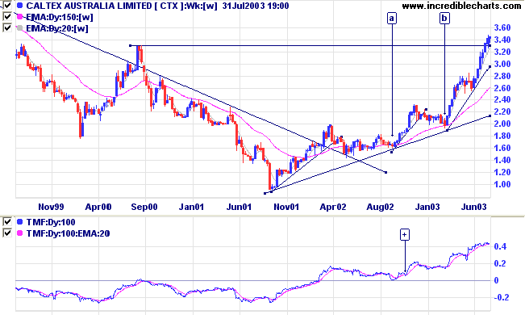This screenshot has height=319, width=525.
Task: Click the Apr00 date axis label
Action: pyautogui.click(x=98, y=207)
